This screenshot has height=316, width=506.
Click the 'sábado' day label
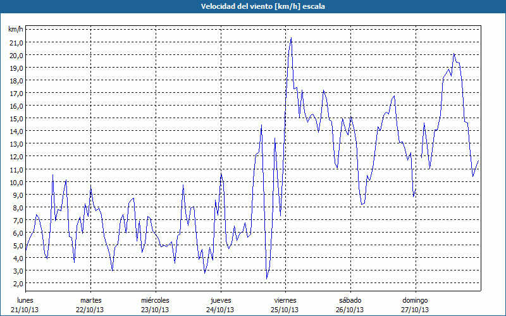[x=350, y=300]
